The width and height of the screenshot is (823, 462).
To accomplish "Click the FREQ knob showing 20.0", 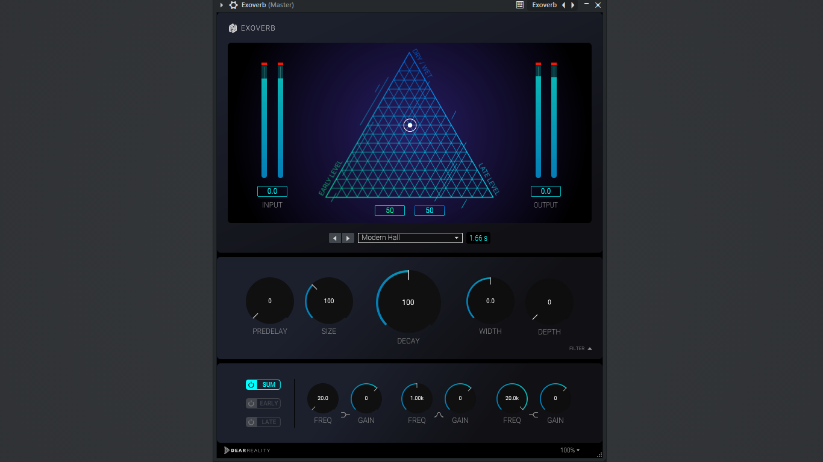I will (323, 398).
